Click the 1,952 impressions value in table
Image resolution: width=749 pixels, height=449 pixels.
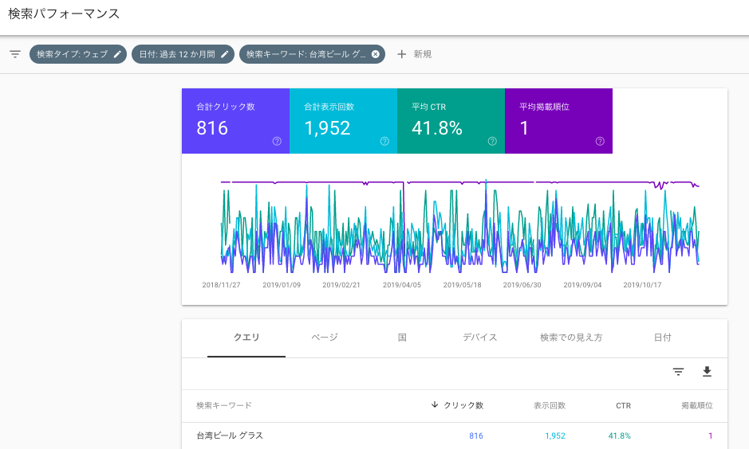click(x=555, y=435)
